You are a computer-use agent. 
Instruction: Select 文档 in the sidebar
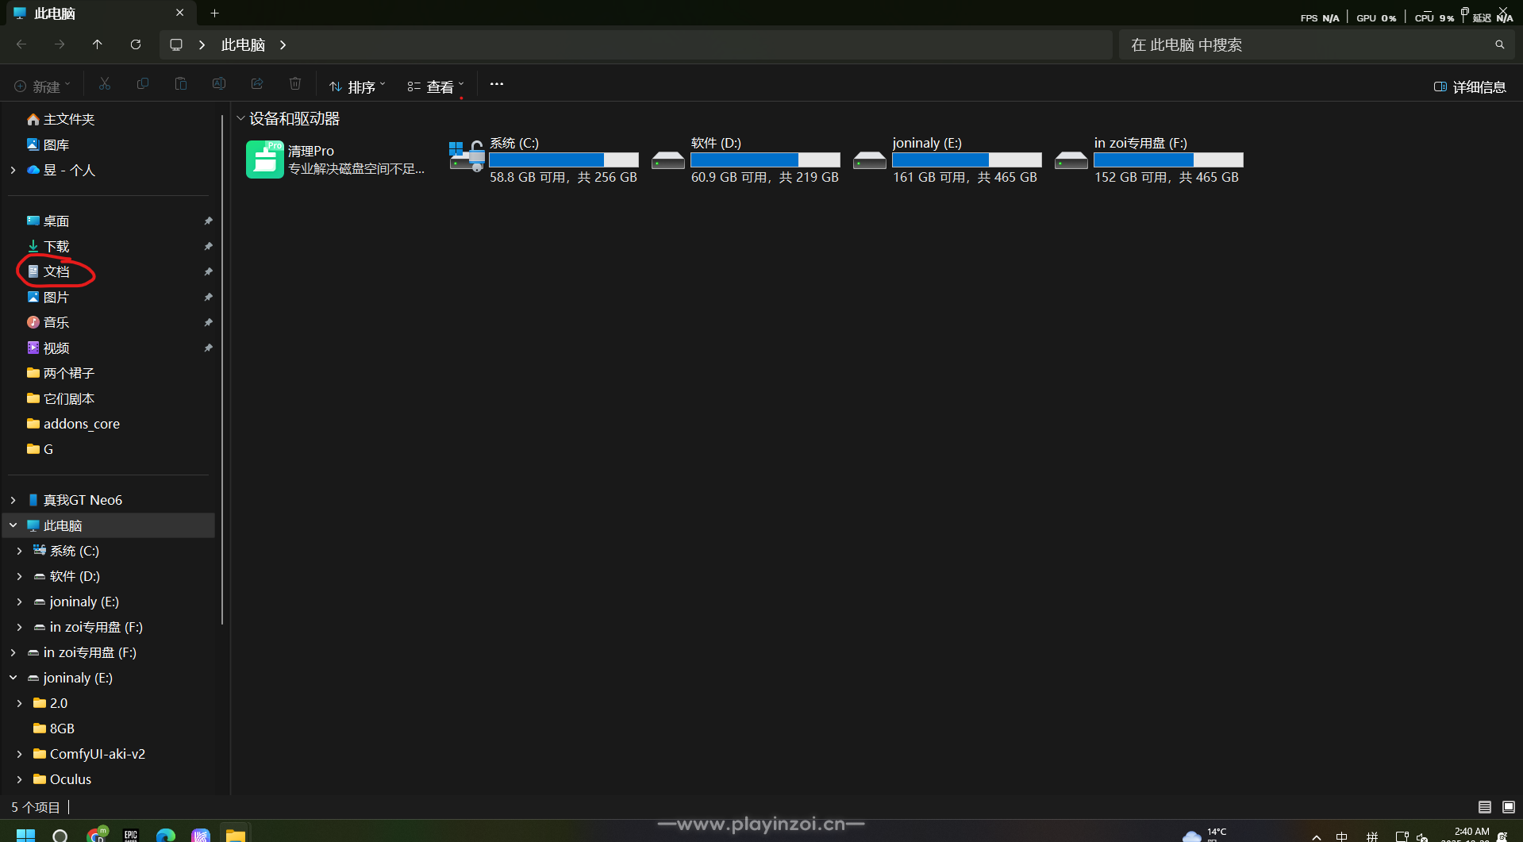pyautogui.click(x=56, y=271)
